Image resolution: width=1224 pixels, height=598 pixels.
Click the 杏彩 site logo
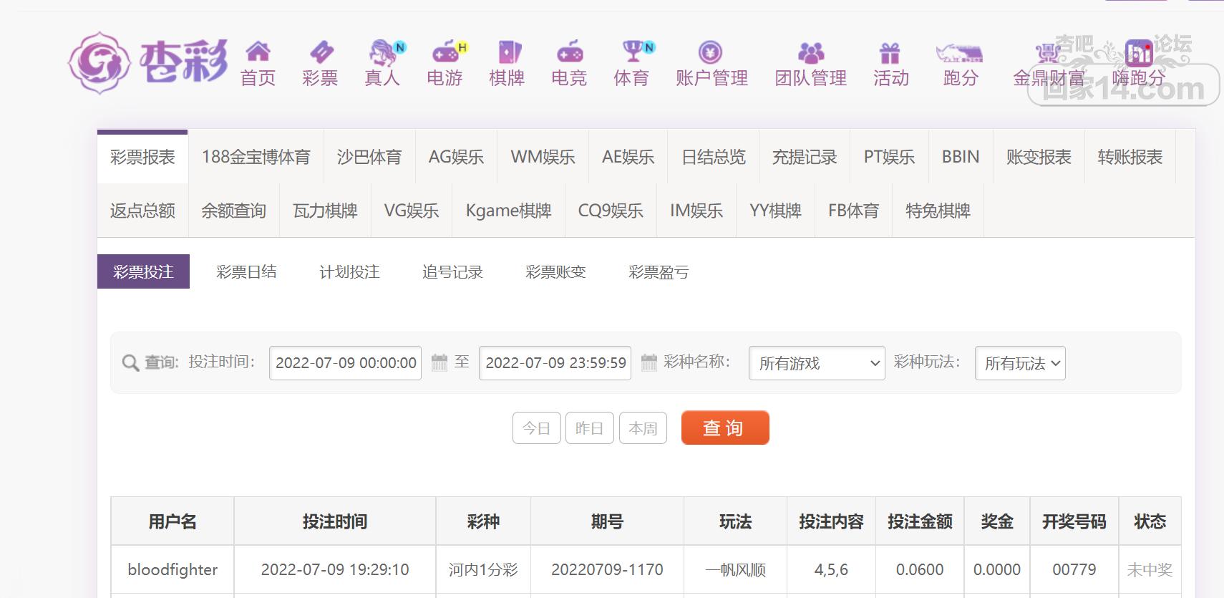click(148, 63)
